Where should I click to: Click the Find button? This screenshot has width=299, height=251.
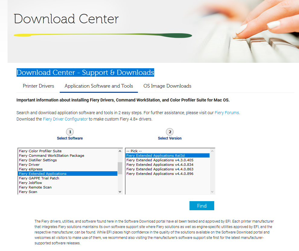tap(202, 206)
